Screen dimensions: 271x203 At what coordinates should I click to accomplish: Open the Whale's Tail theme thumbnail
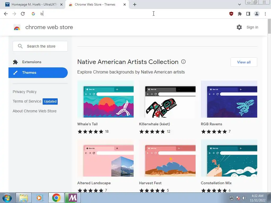[x=105, y=99]
